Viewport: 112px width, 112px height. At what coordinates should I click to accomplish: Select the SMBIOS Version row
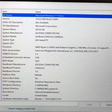(x=57, y=54)
